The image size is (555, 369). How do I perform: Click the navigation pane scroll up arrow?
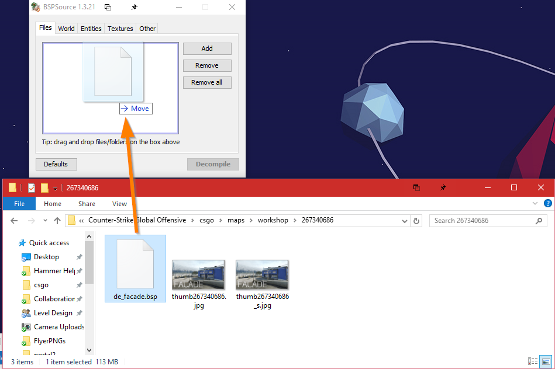coord(89,236)
